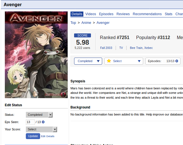The width and height of the screenshot is (183, 145).
Task: Switch to the Videos tab
Action: pyautogui.click(x=91, y=14)
